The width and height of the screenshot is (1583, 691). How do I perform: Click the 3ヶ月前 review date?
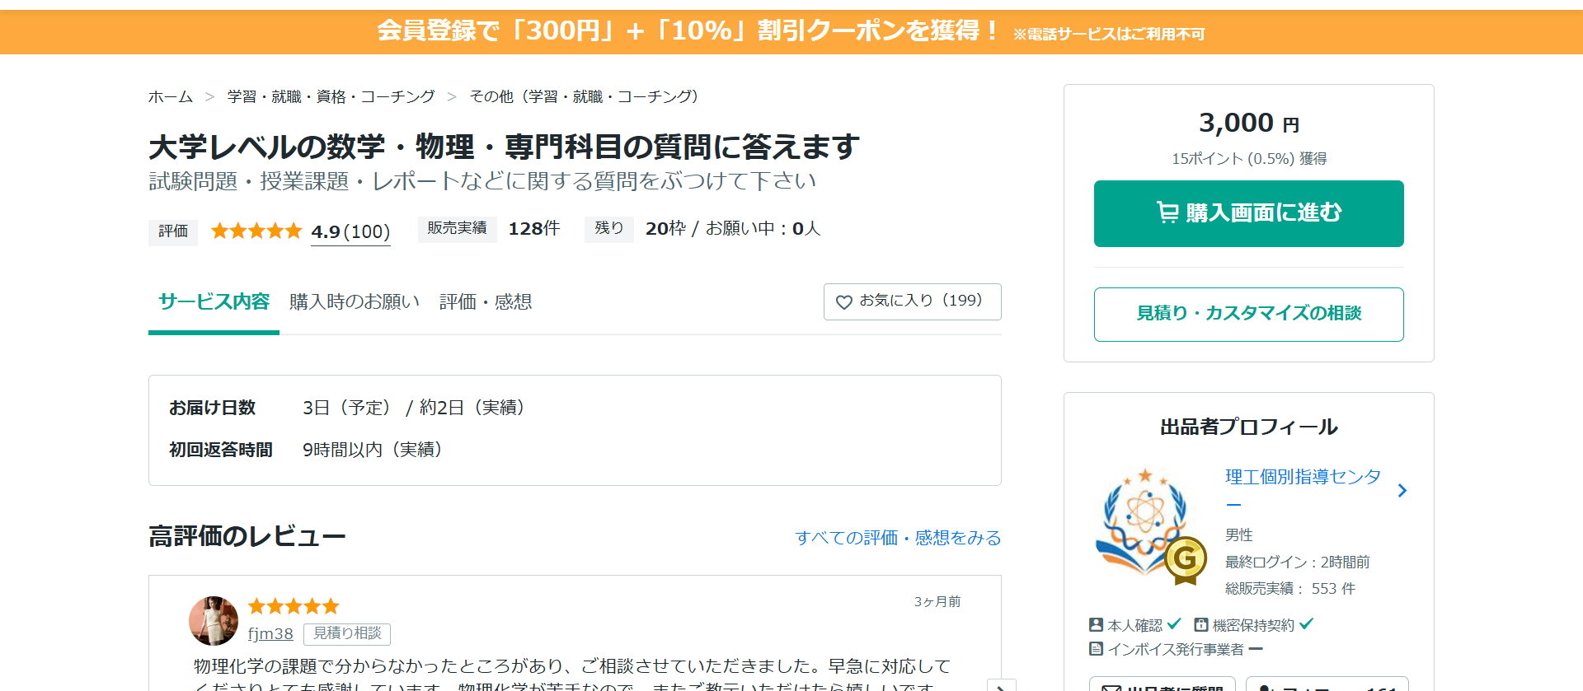(x=937, y=602)
